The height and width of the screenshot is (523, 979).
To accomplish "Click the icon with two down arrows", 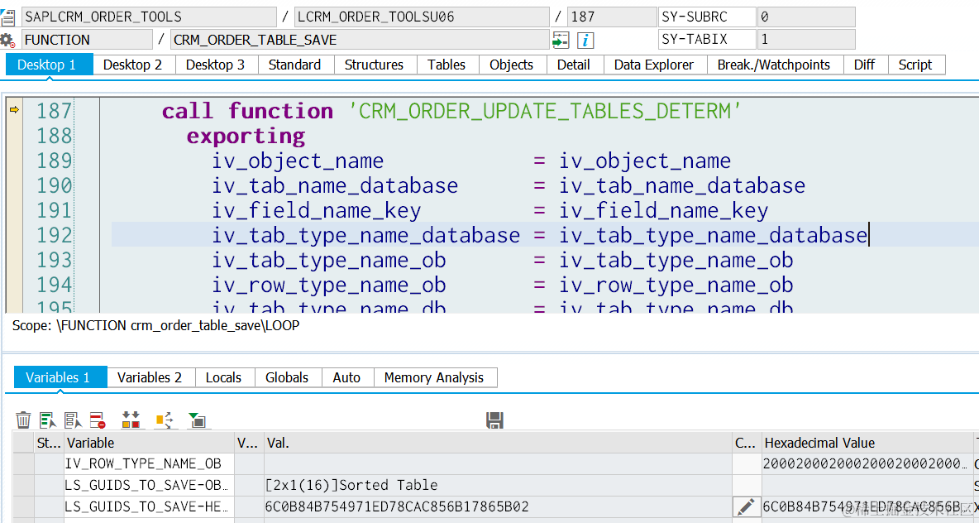I will click(x=131, y=420).
